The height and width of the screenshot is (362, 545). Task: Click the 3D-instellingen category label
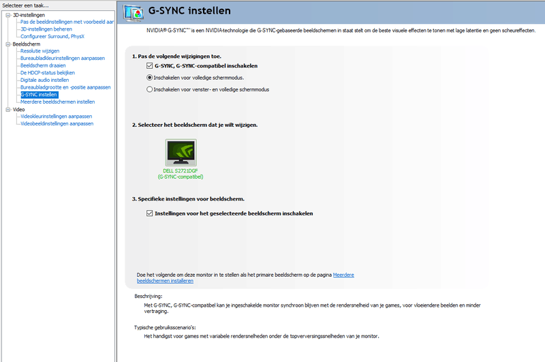(29, 15)
